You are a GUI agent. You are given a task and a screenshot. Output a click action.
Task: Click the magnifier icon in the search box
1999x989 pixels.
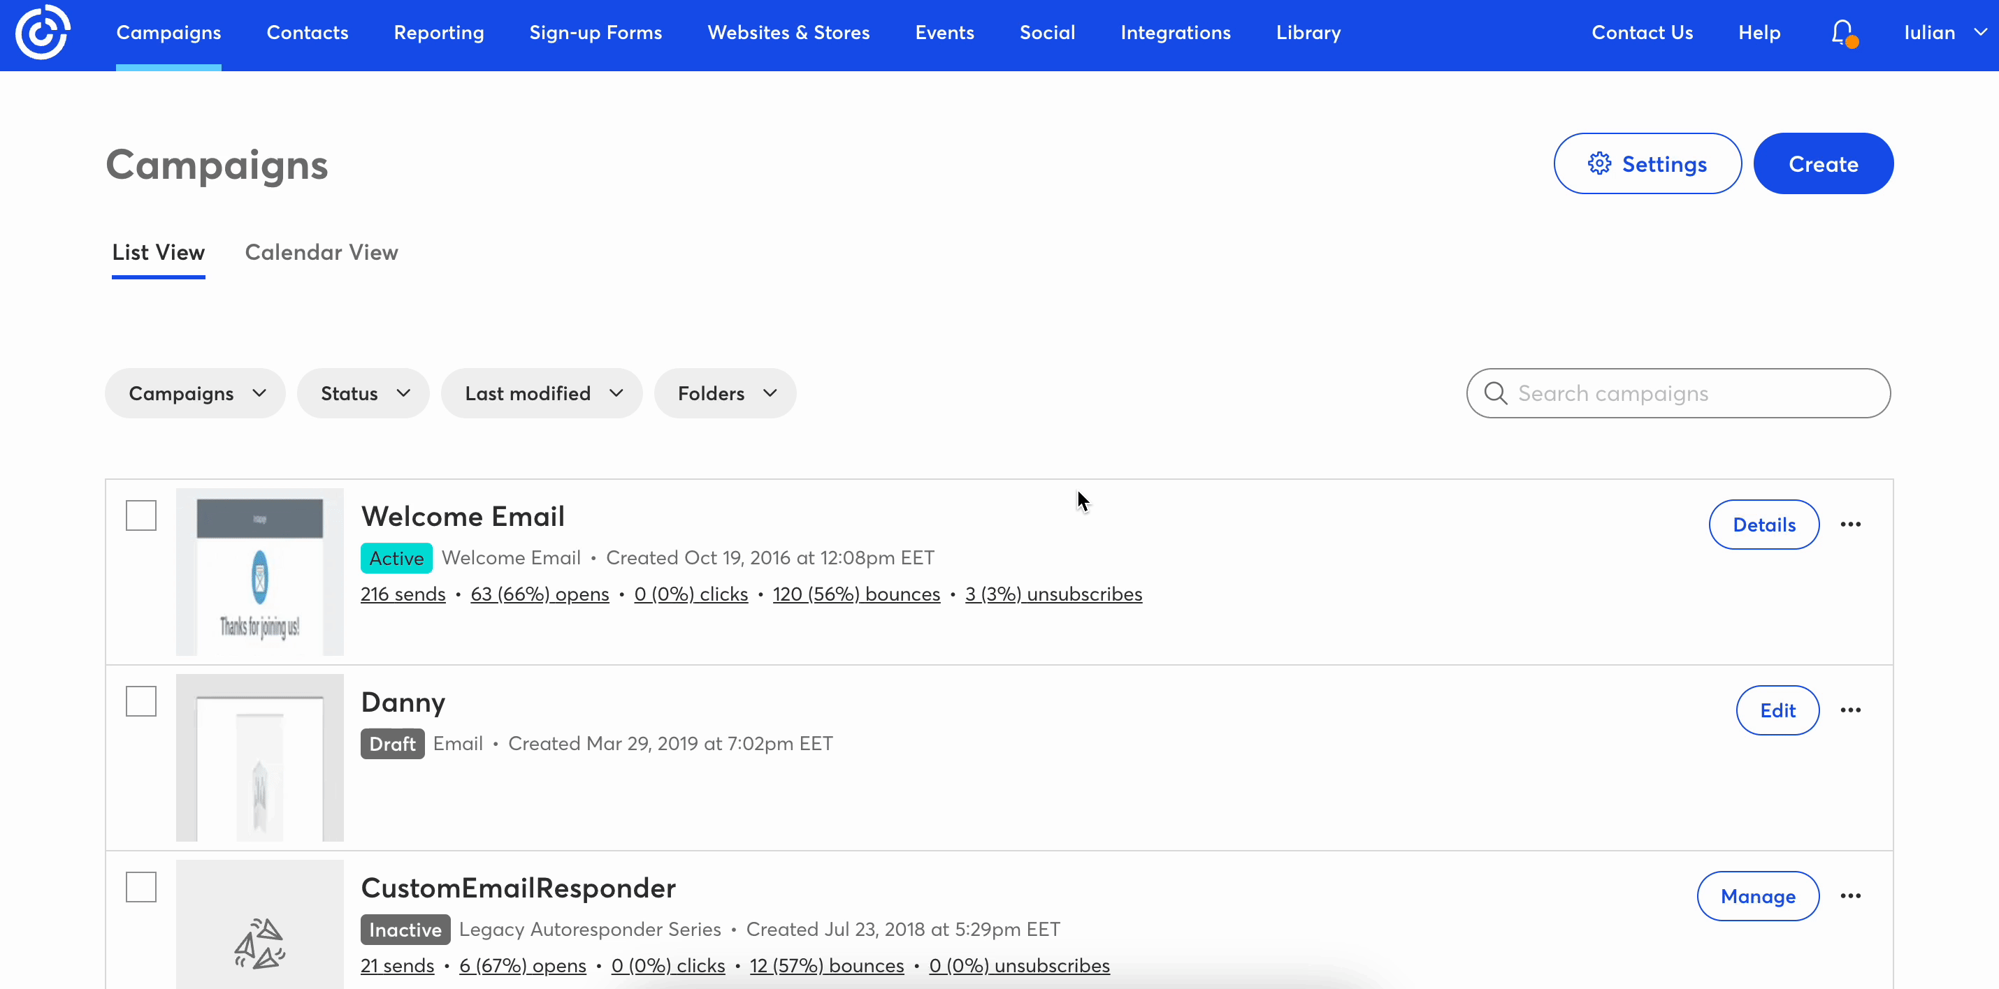pos(1495,393)
